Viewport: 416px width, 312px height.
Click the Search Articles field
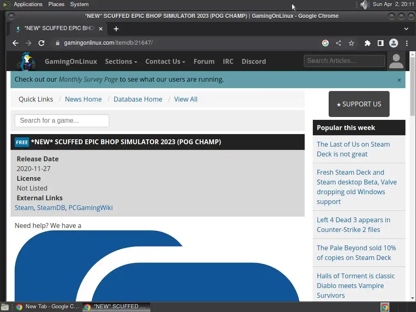pos(344,61)
